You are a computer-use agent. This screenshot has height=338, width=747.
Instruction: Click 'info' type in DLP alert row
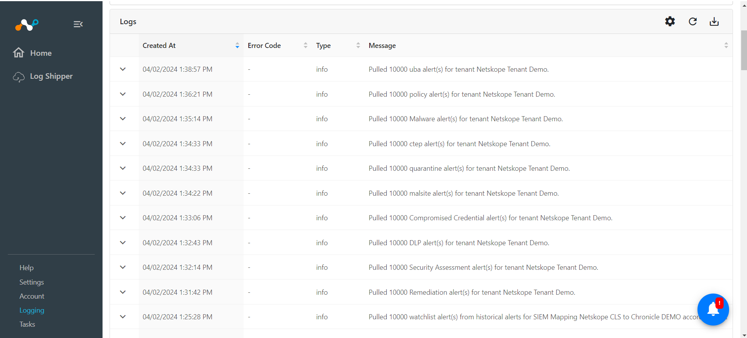point(322,243)
